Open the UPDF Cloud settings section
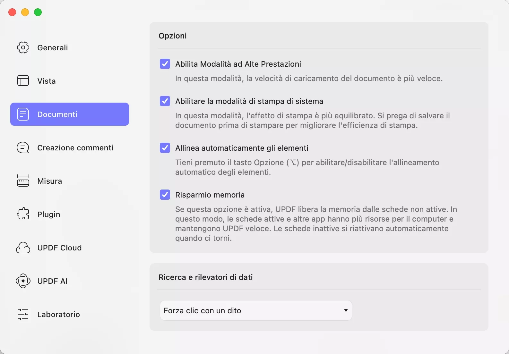Image resolution: width=509 pixels, height=354 pixels. point(59,248)
